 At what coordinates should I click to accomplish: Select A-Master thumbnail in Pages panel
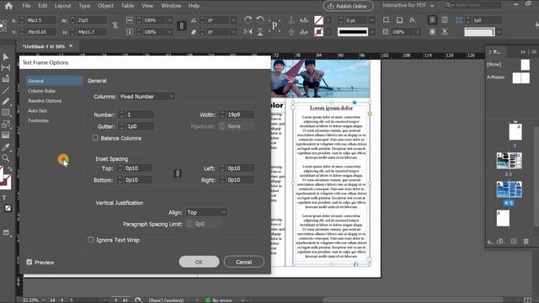520,77
